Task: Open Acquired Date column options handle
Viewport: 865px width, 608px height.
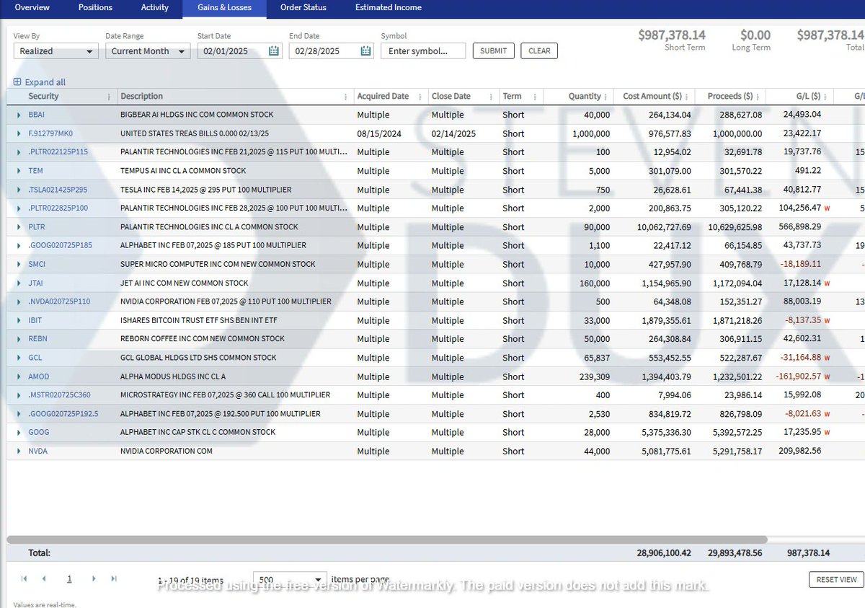Action: click(x=422, y=97)
